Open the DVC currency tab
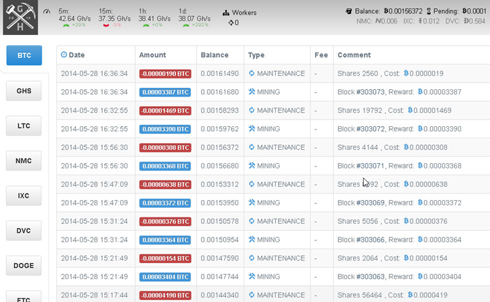Image resolution: width=490 pixels, height=302 pixels. click(23, 231)
